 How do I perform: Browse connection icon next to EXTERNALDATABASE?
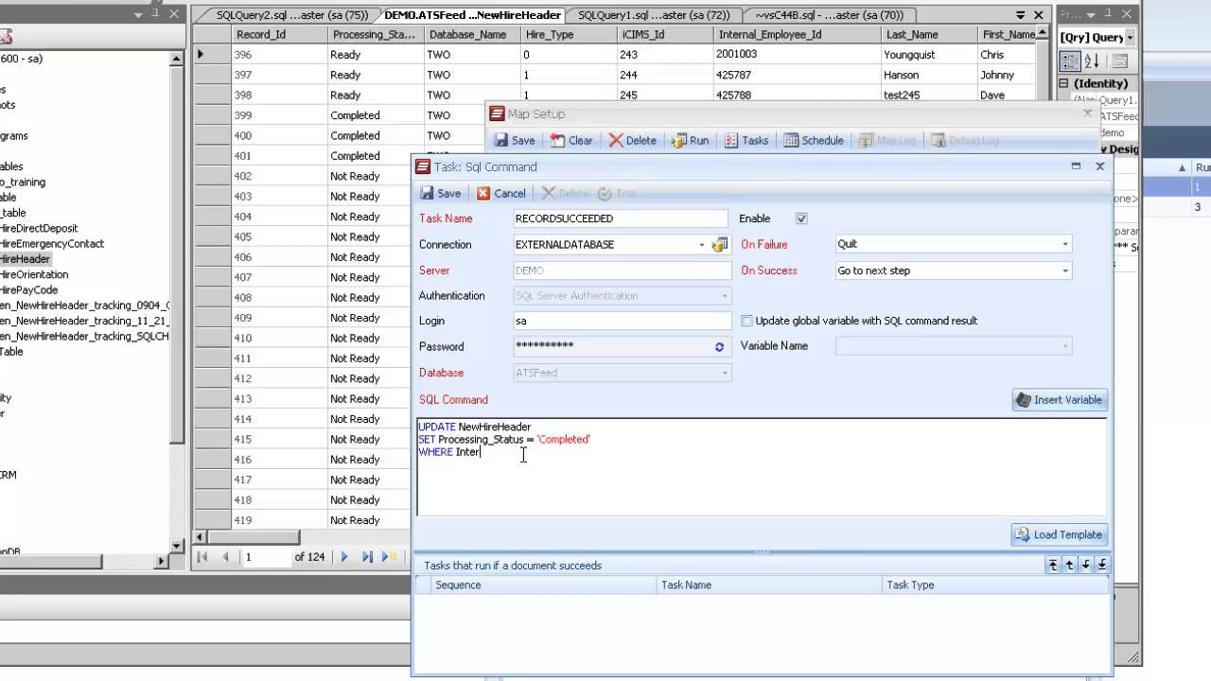click(x=720, y=245)
